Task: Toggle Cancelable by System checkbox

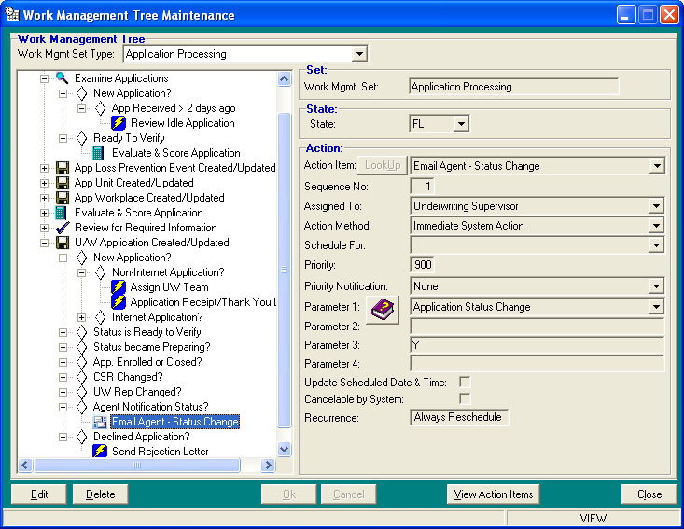Action: (x=465, y=398)
